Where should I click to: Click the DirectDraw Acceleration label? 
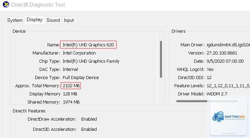pyautogui.click(x=52, y=119)
